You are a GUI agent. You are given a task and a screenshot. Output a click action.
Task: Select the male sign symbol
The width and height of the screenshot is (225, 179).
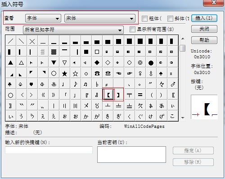pyautogui.click(x=172, y=84)
